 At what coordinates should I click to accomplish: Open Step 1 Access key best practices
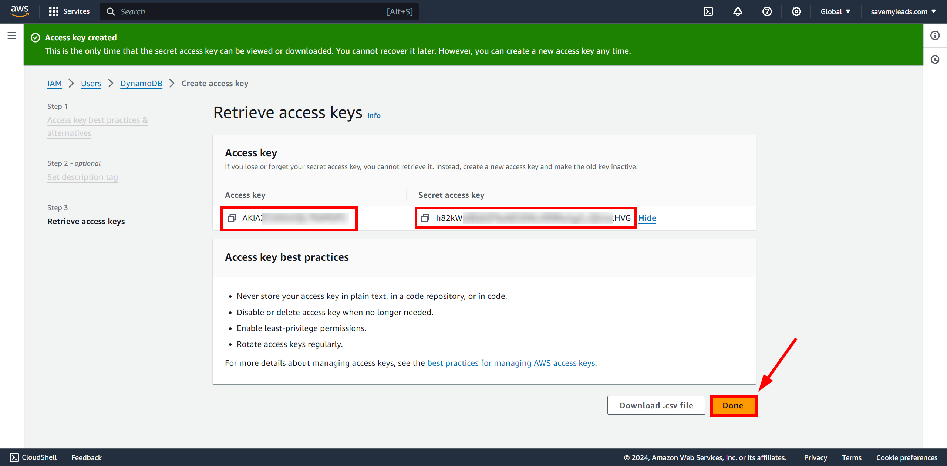tap(98, 126)
